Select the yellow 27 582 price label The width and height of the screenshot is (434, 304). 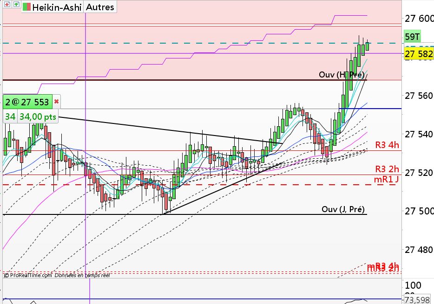pyautogui.click(x=419, y=54)
